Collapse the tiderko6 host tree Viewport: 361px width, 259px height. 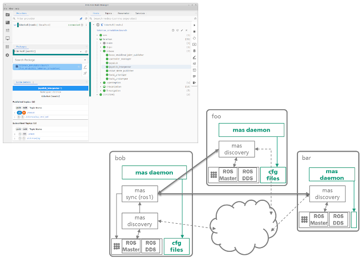coord(94,25)
